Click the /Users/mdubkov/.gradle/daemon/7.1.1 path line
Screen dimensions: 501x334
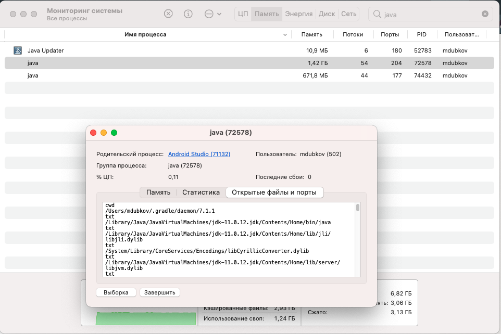pos(160,211)
